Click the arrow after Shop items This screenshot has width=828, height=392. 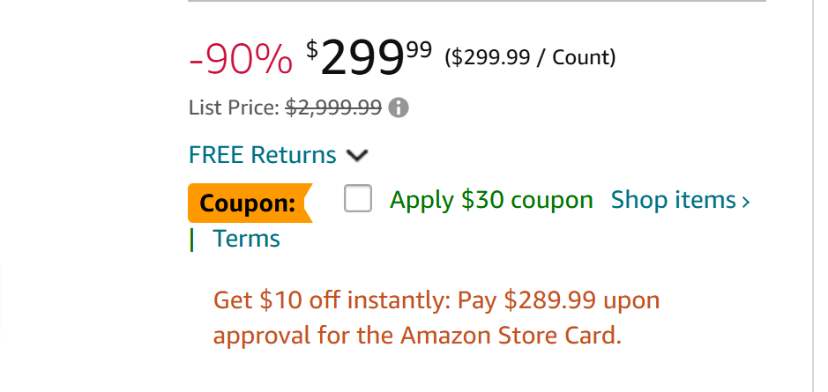745,202
